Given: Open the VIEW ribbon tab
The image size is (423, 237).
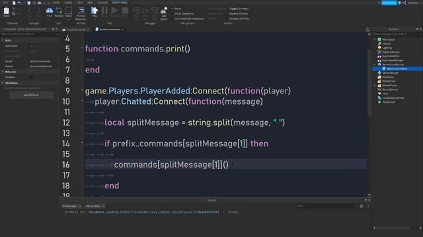Looking at the screenshot, I should pos(90,3).
